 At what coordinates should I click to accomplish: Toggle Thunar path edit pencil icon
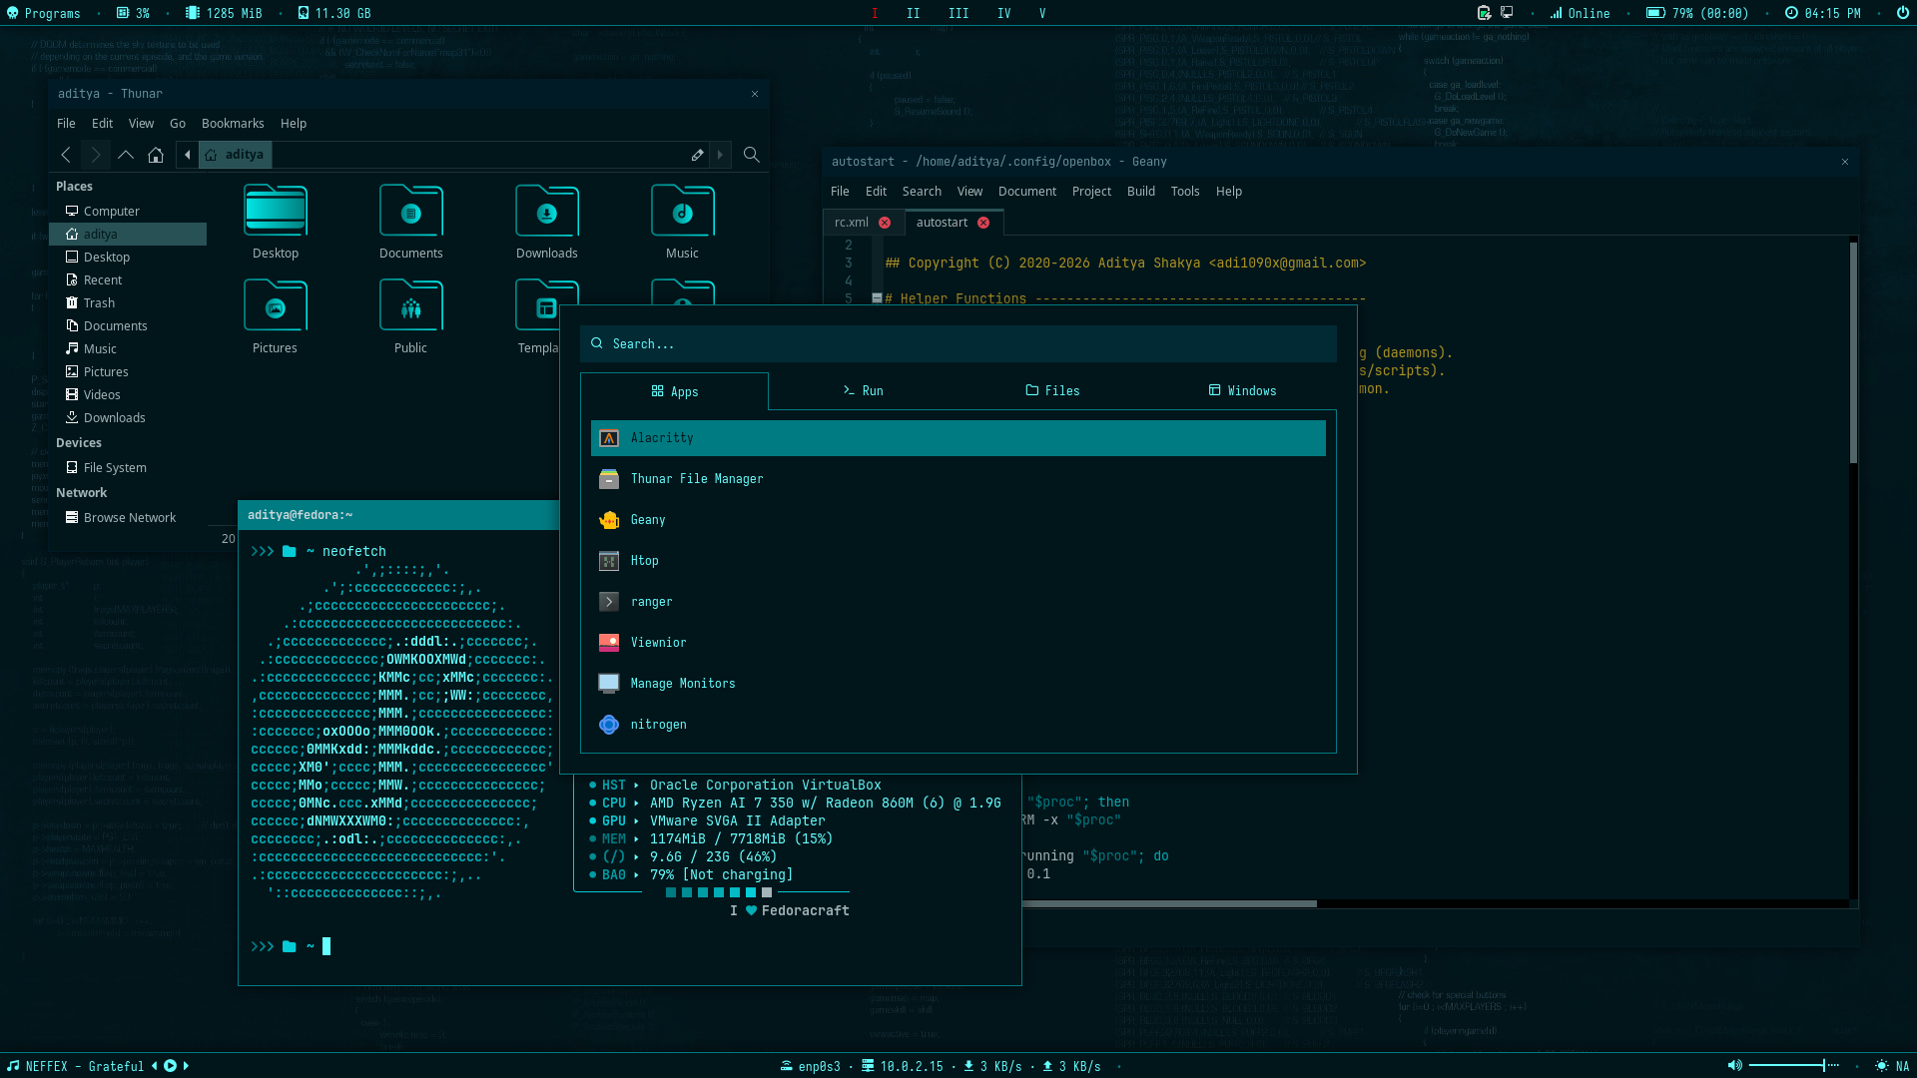tap(697, 155)
